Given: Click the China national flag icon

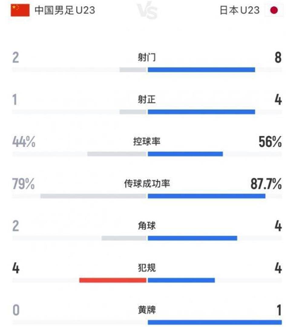Looking at the screenshot, I should click(x=20, y=10).
